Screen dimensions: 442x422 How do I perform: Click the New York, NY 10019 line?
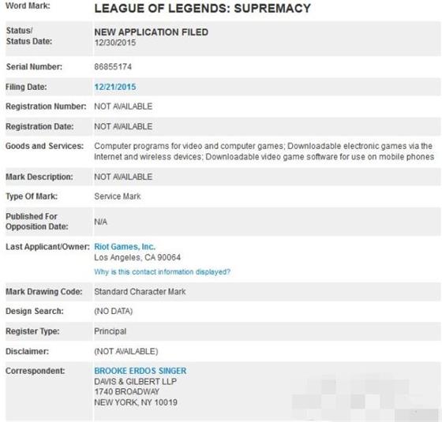pos(136,402)
